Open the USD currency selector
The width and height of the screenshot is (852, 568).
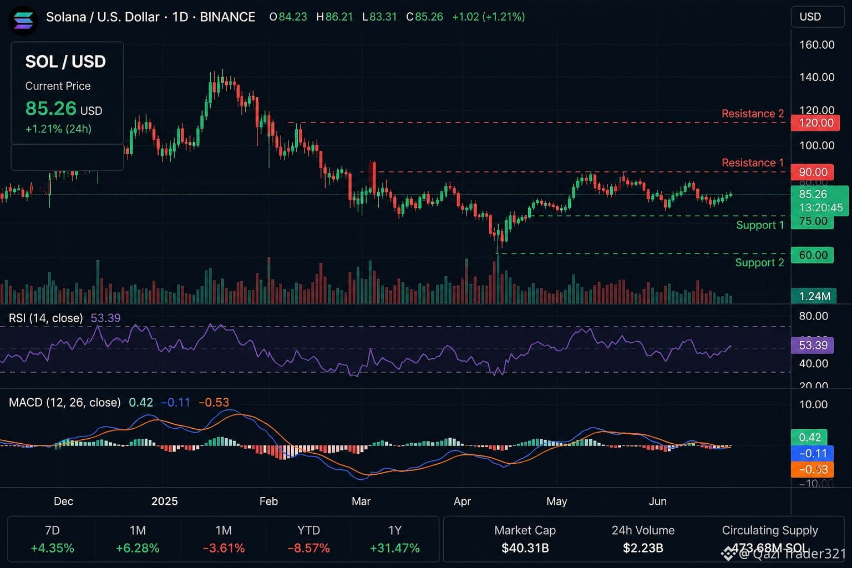(818, 17)
